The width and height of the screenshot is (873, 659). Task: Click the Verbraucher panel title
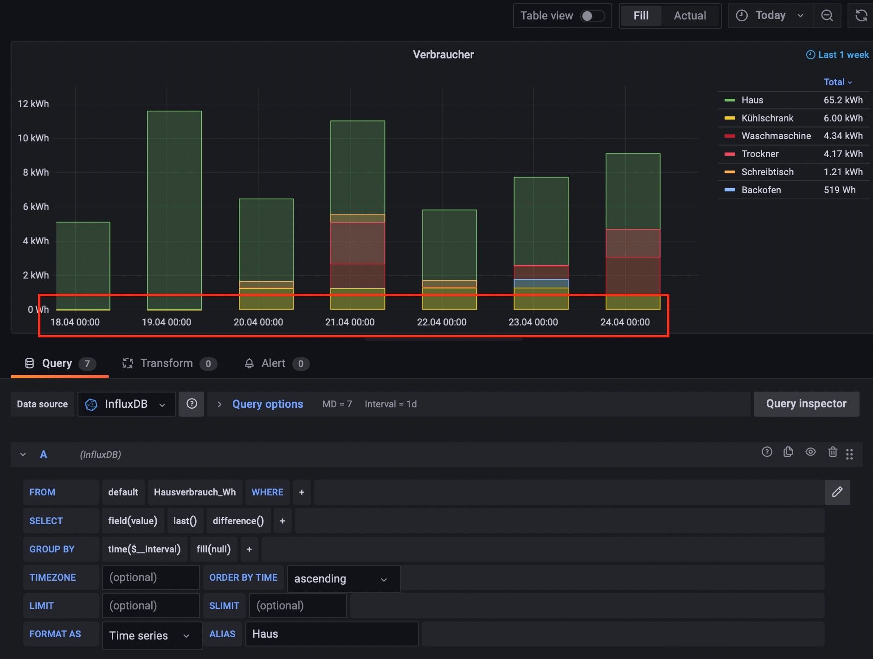pos(443,55)
